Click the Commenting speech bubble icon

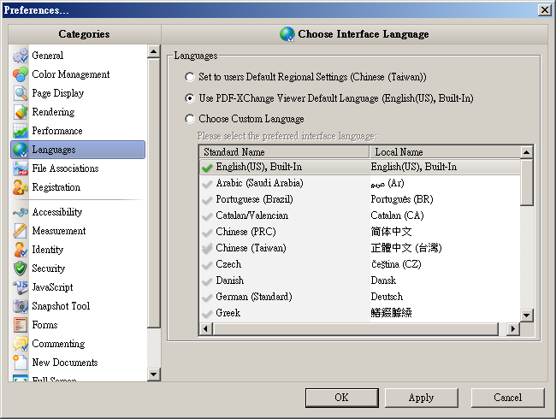coord(21,344)
